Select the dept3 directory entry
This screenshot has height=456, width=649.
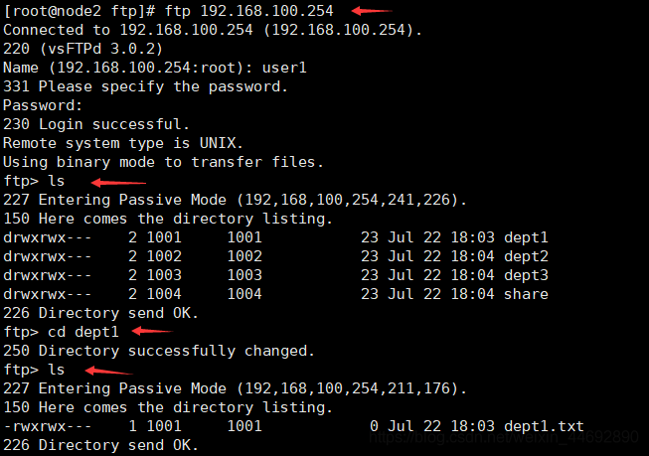(x=526, y=275)
